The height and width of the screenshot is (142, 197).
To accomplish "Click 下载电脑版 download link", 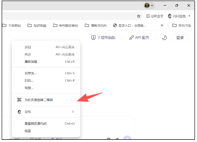I will pyautogui.click(x=103, y=38).
